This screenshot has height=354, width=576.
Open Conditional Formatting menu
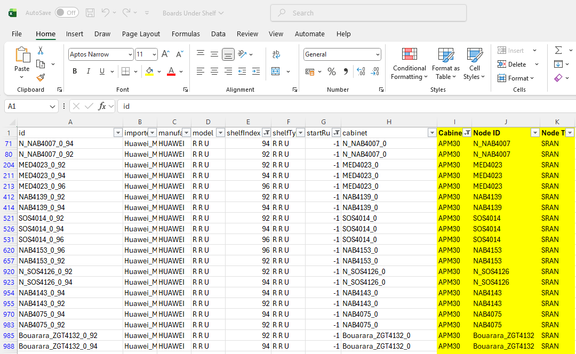click(x=409, y=64)
